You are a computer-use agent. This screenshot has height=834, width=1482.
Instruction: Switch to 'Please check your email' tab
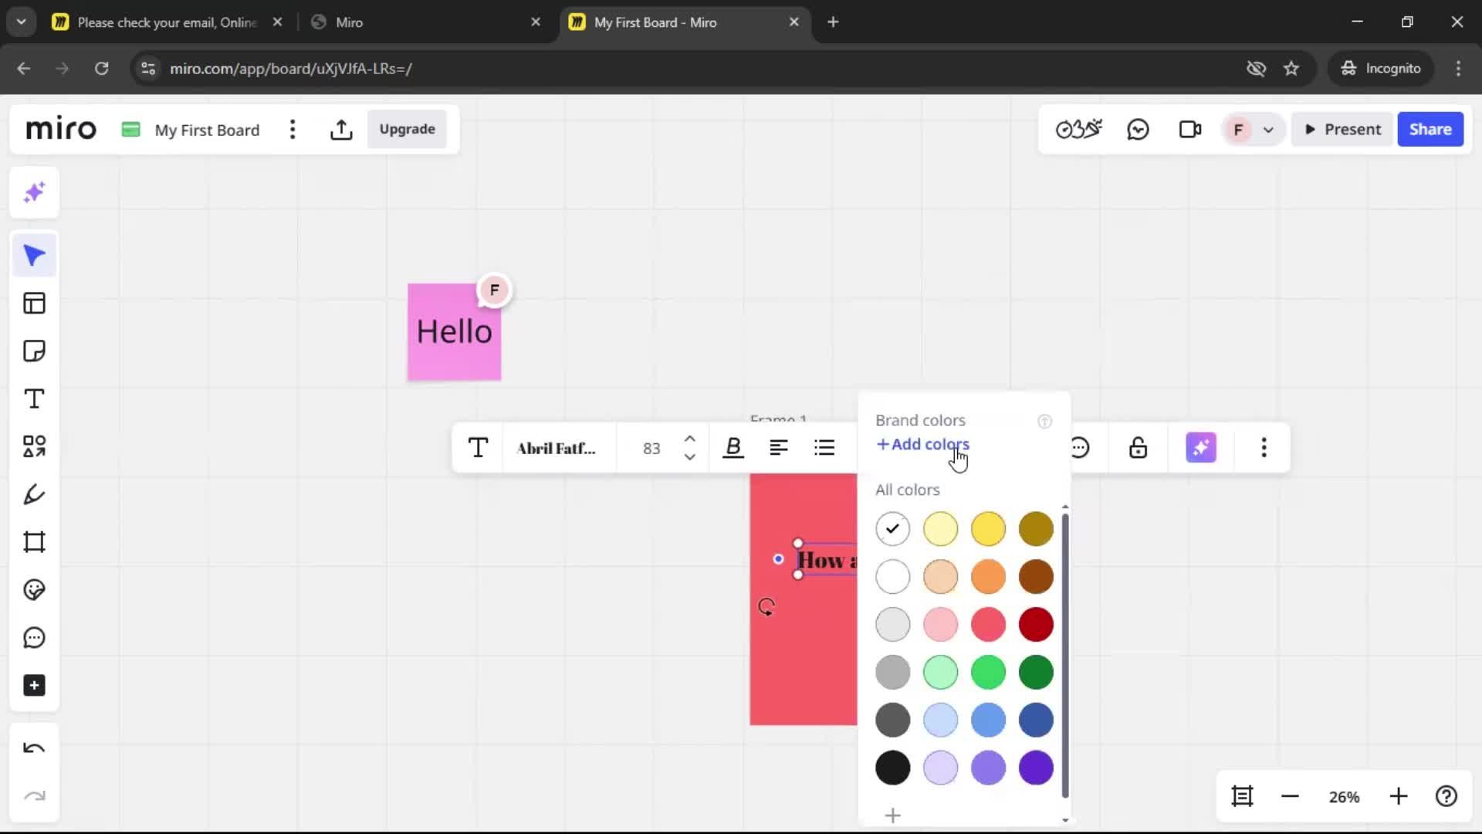click(167, 22)
